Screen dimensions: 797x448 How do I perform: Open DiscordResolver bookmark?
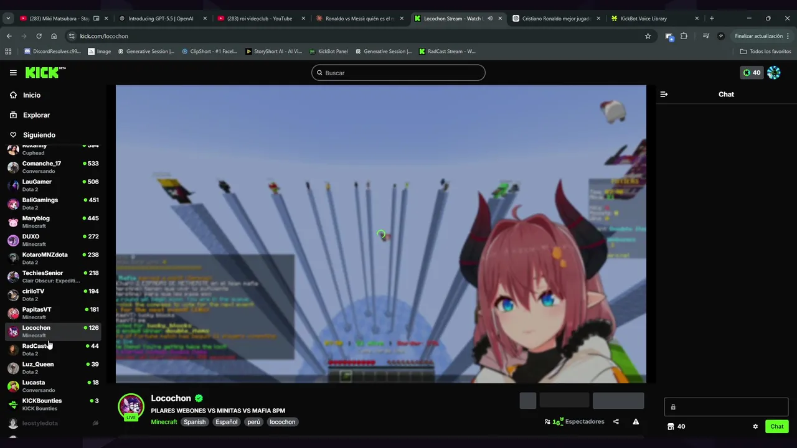[52, 52]
